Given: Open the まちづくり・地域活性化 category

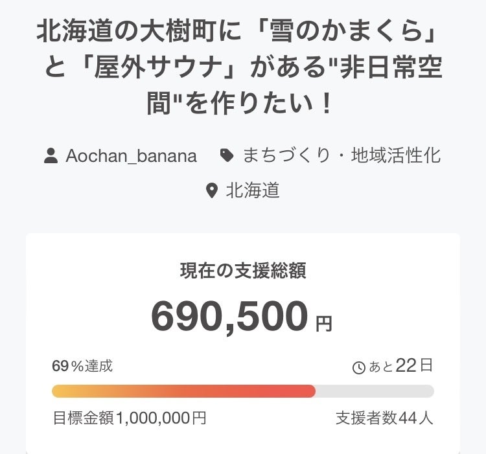Looking at the screenshot, I should click(341, 156).
